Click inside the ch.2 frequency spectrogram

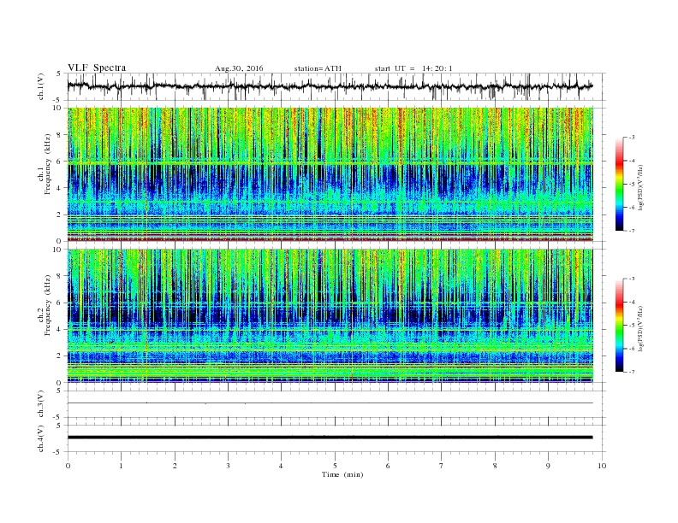pos(330,316)
